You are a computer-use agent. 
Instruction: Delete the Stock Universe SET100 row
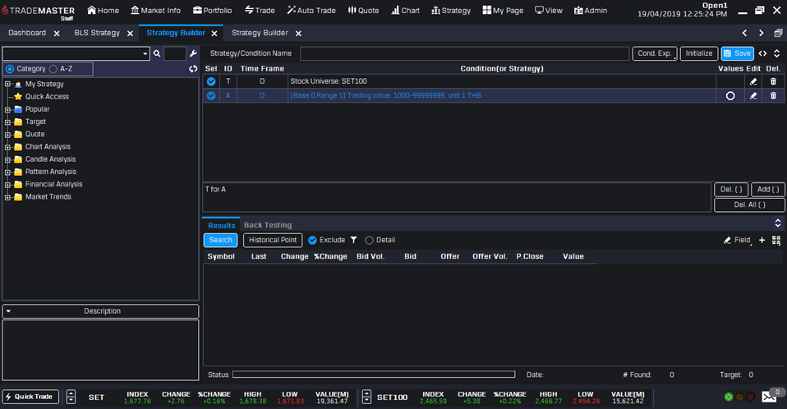[x=774, y=81]
